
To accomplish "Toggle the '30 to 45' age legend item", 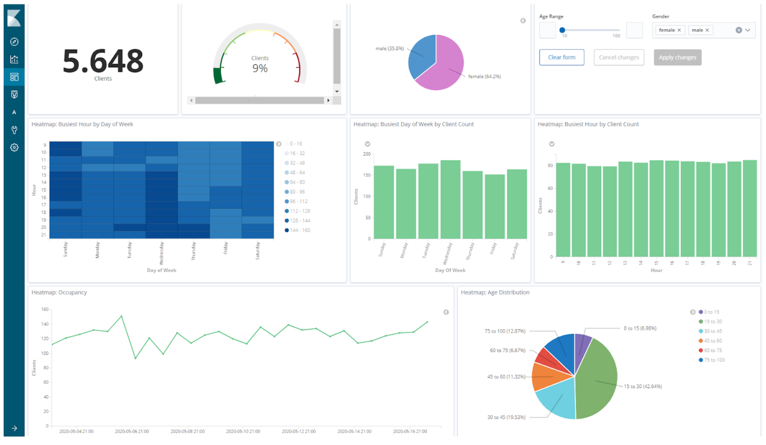I will [x=710, y=331].
